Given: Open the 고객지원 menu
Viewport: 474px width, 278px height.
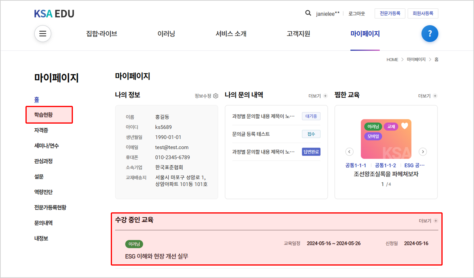Looking at the screenshot, I should [298, 34].
